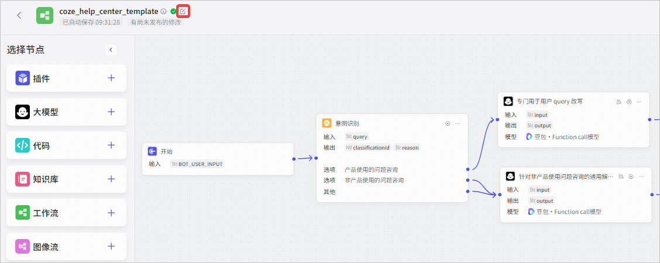The height and width of the screenshot is (263, 660).
Task: Click the port dot of 产品使用的问题咨询 option
Action: pos(467,169)
